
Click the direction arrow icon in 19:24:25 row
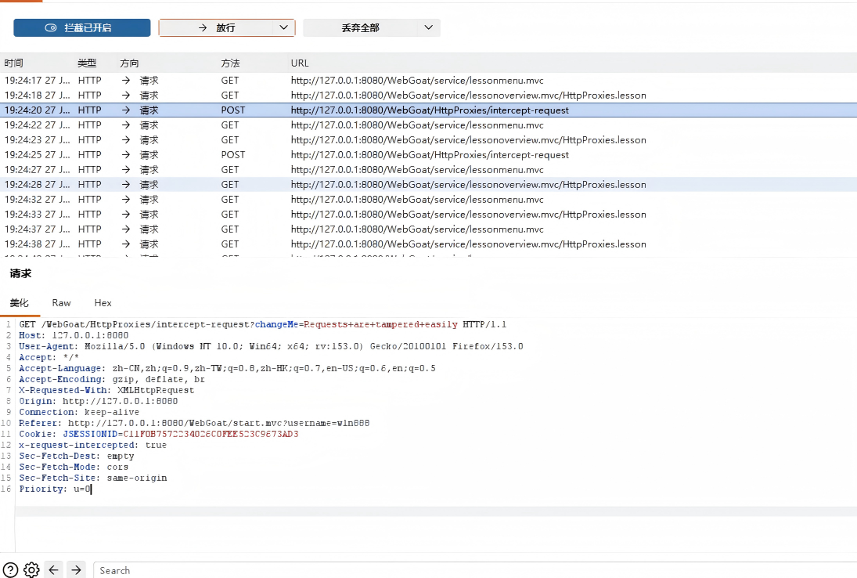click(126, 155)
